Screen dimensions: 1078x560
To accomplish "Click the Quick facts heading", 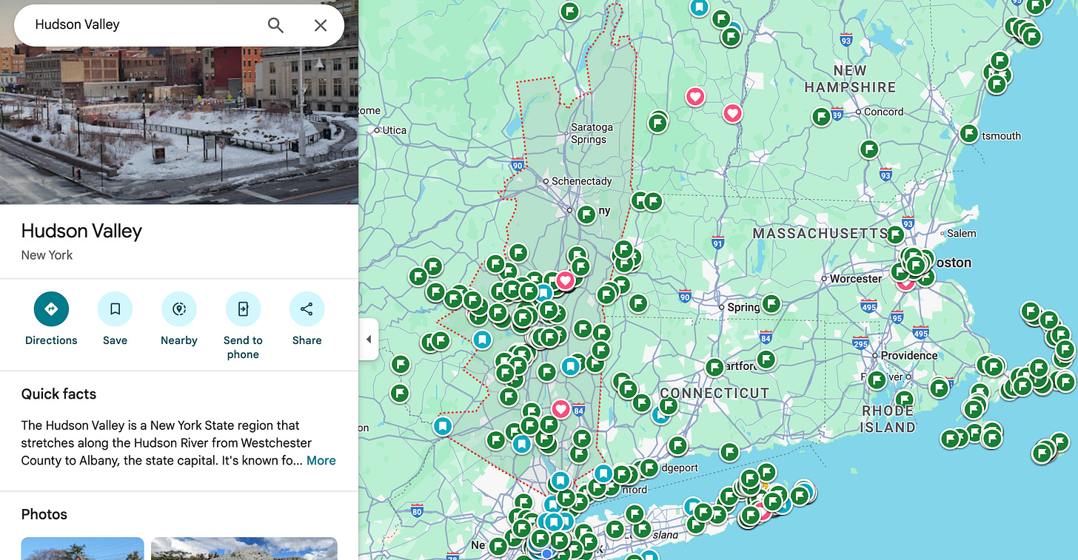I will click(58, 394).
